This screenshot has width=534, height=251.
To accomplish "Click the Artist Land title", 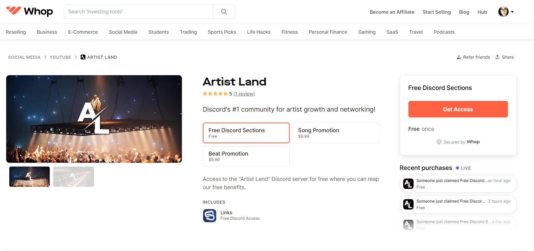I will point(235,82).
